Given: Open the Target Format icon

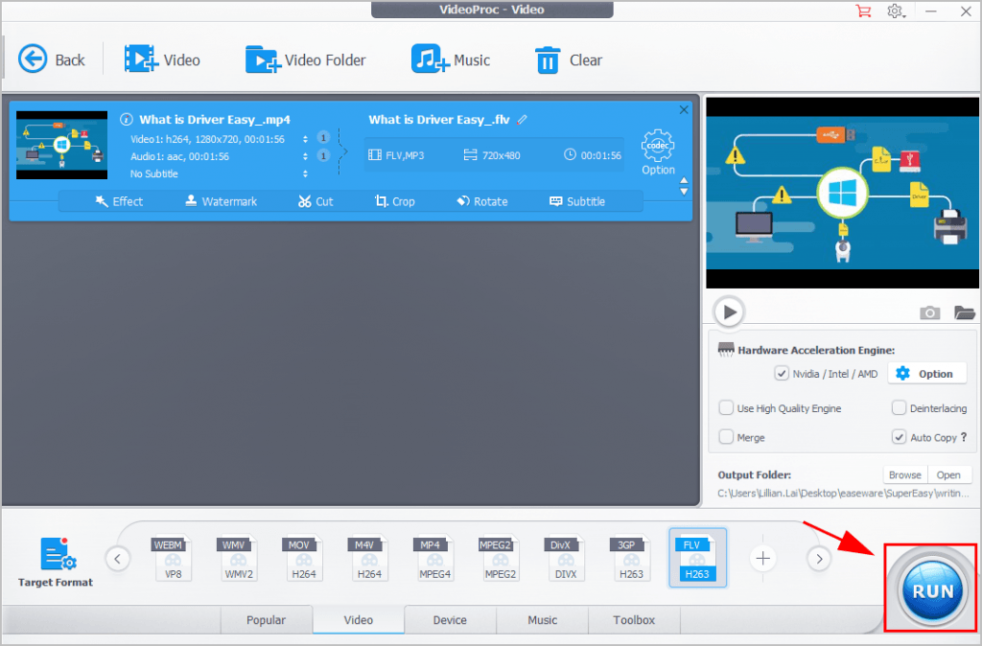Looking at the screenshot, I should coord(58,554).
